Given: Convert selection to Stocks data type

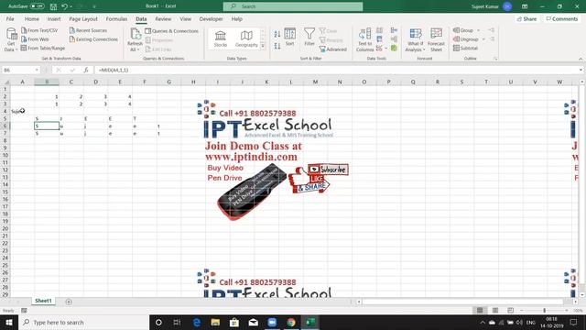Looking at the screenshot, I should coord(221,38).
